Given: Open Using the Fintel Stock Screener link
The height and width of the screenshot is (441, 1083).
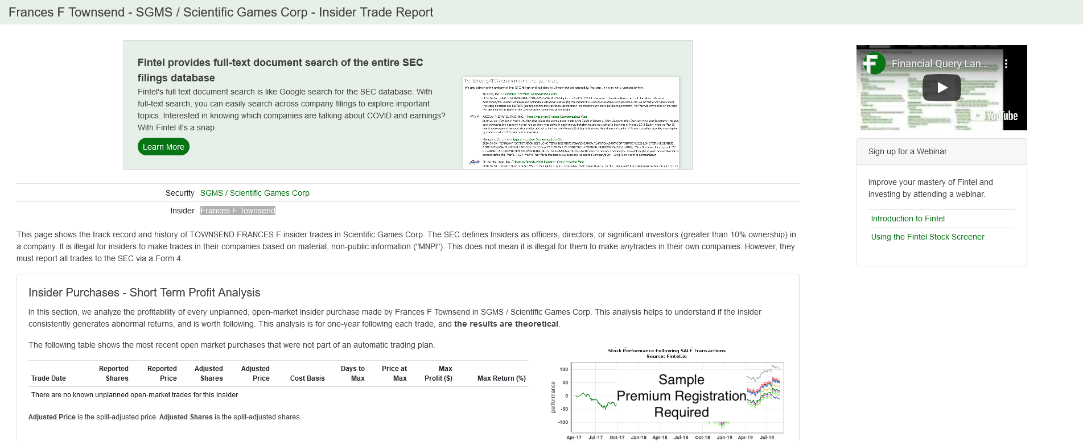Looking at the screenshot, I should coord(928,237).
